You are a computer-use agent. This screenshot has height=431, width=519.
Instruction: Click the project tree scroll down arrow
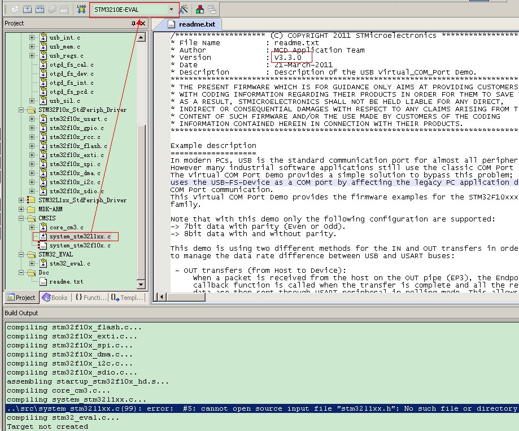[x=141, y=284]
